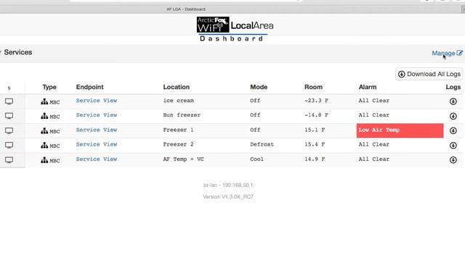The width and height of the screenshot is (465, 261).
Task: Open Service View for Bun freezer
Action: [x=97, y=115]
